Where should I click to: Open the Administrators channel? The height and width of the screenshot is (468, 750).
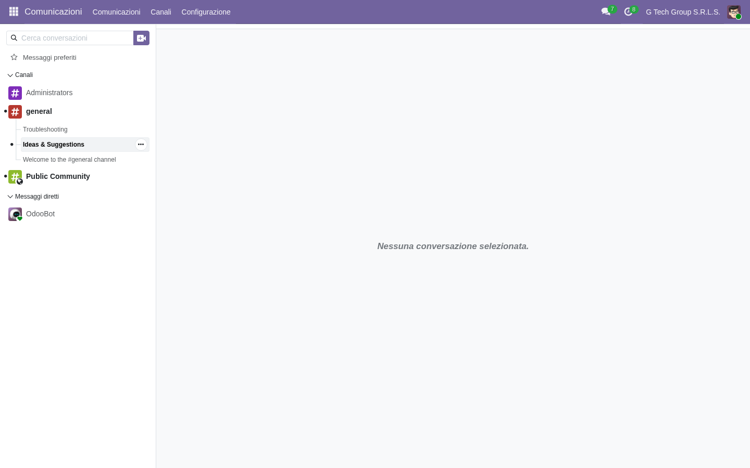point(49,93)
